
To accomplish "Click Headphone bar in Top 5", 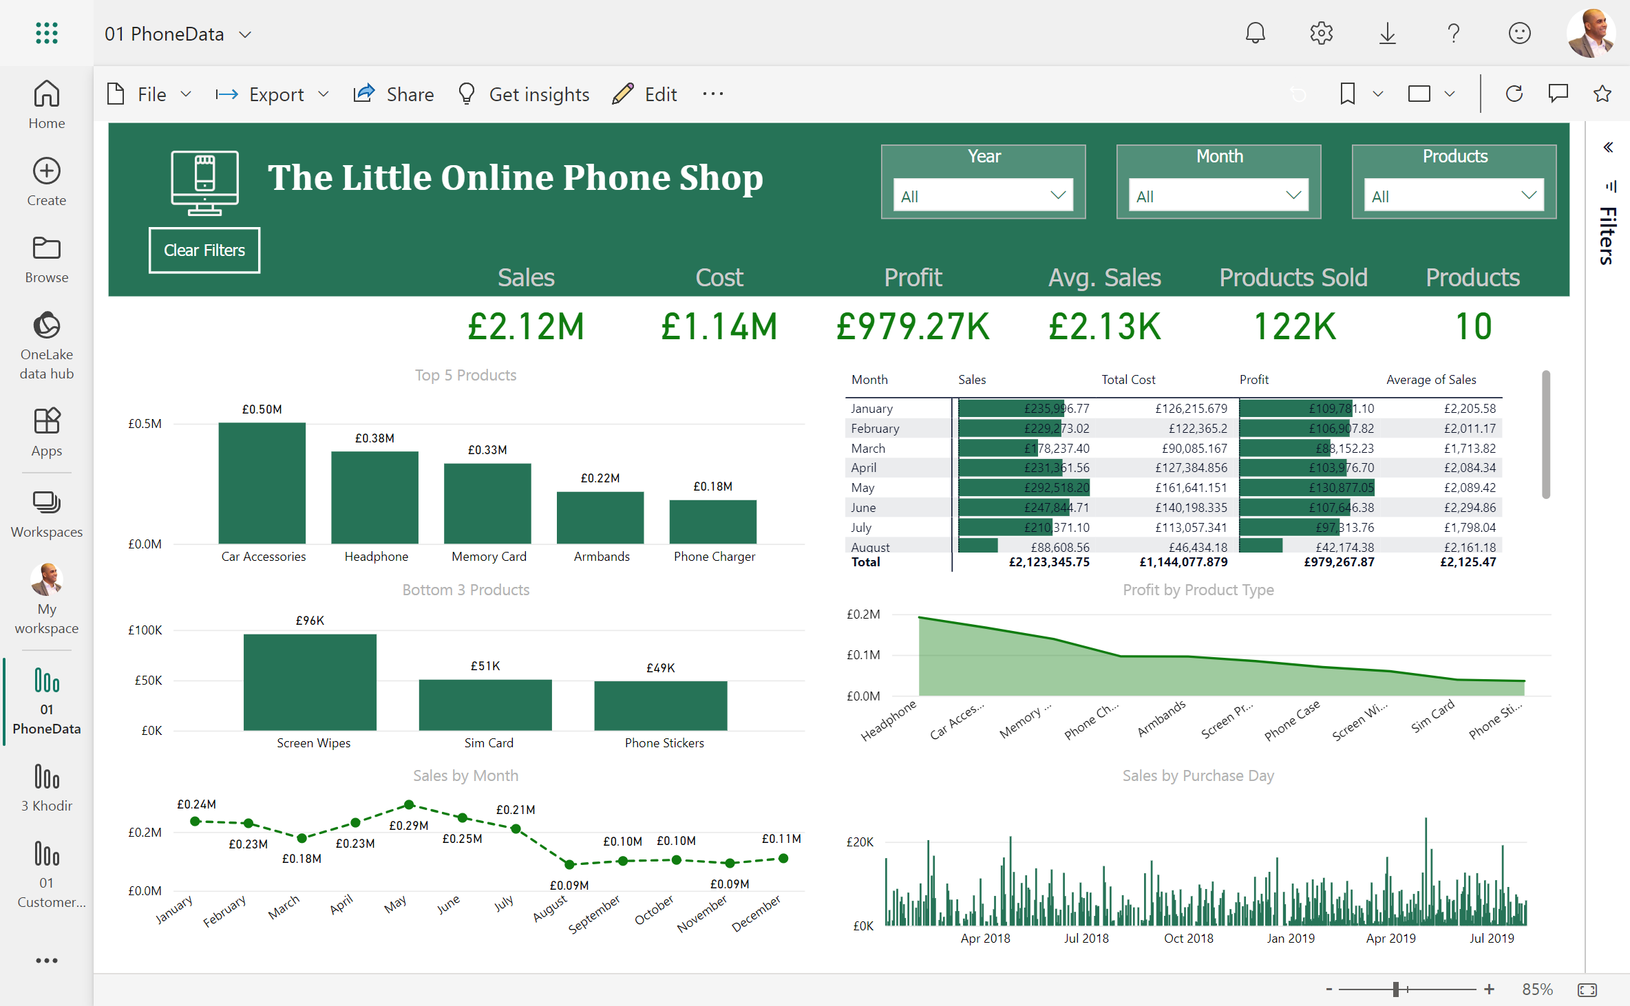I will click(x=374, y=497).
